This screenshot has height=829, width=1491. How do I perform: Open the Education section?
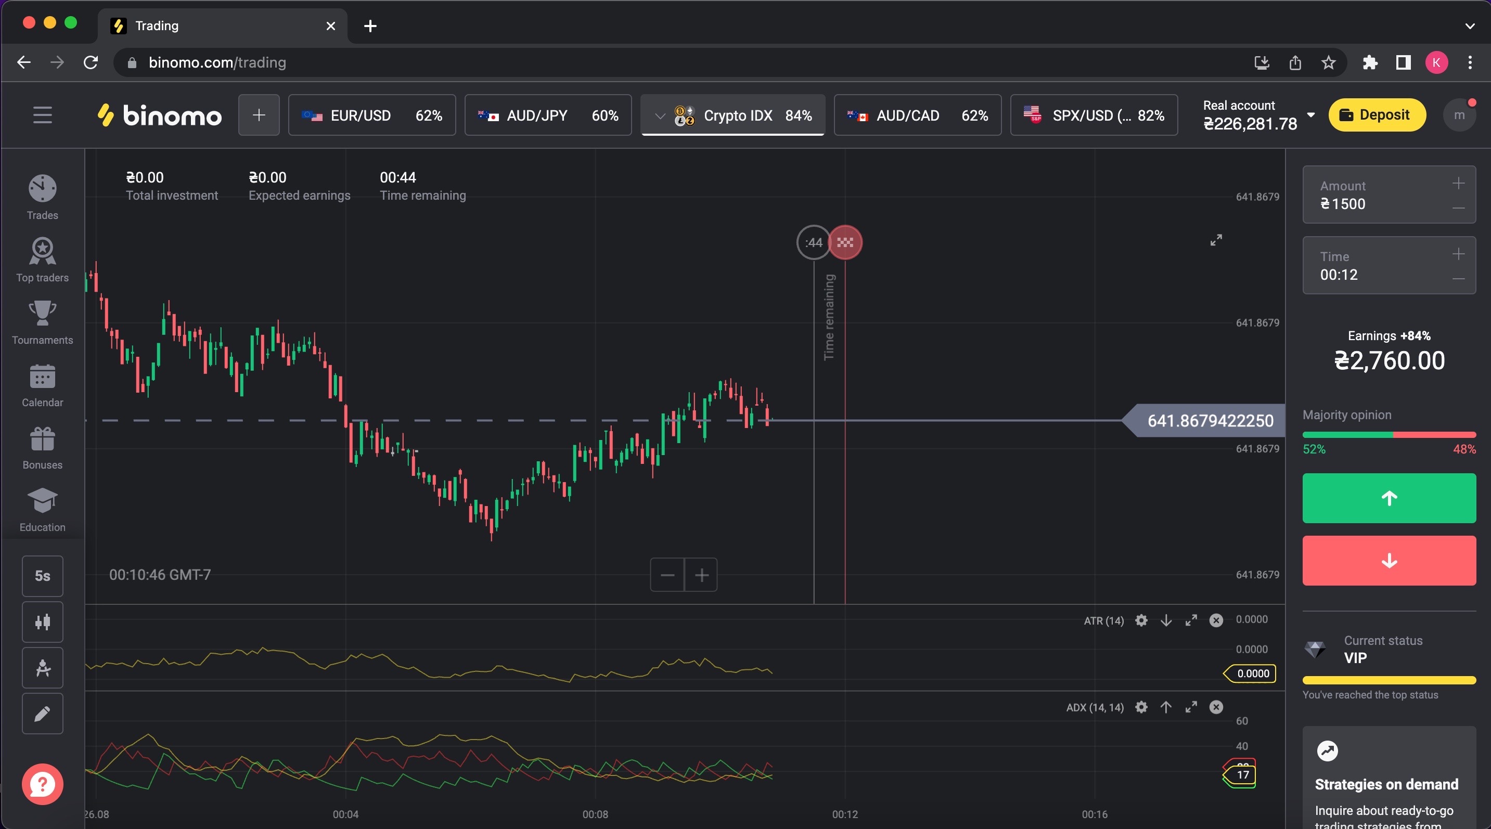42,510
